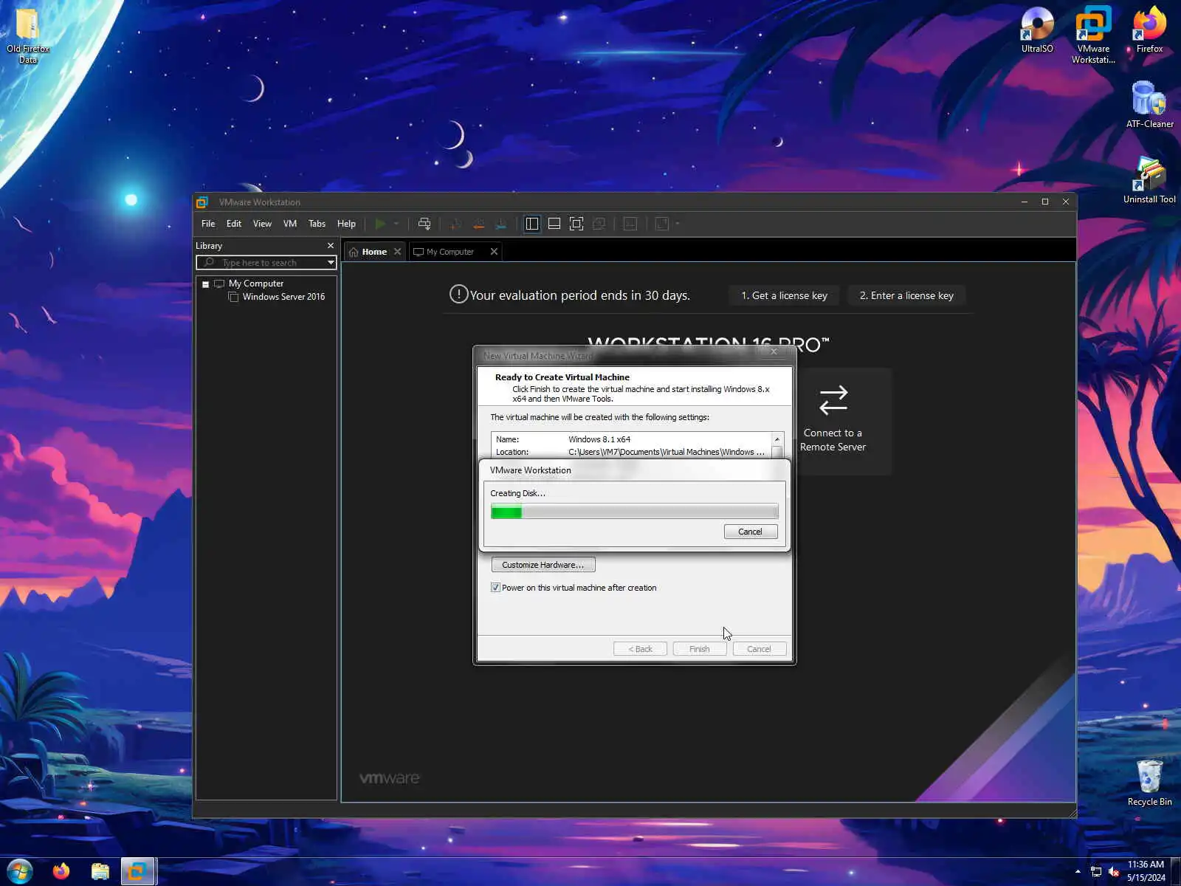Click the take snapshot toolbar icon
Viewport: 1181px width, 886px height.
(x=456, y=224)
